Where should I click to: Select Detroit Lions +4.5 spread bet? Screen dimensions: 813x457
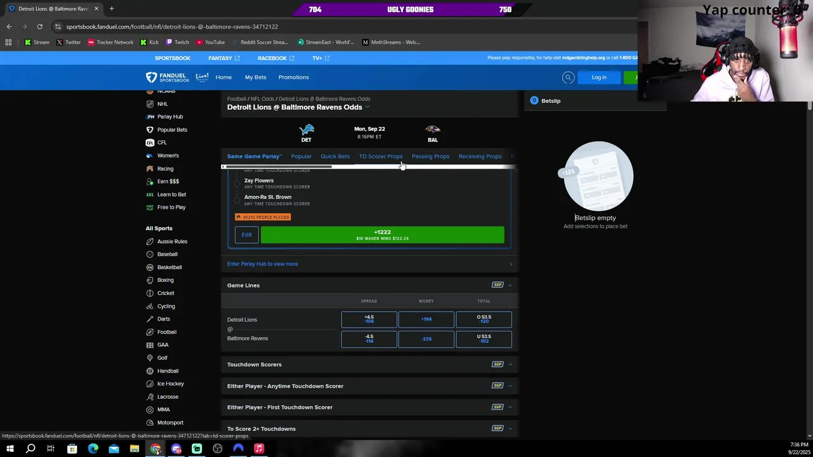(369, 320)
